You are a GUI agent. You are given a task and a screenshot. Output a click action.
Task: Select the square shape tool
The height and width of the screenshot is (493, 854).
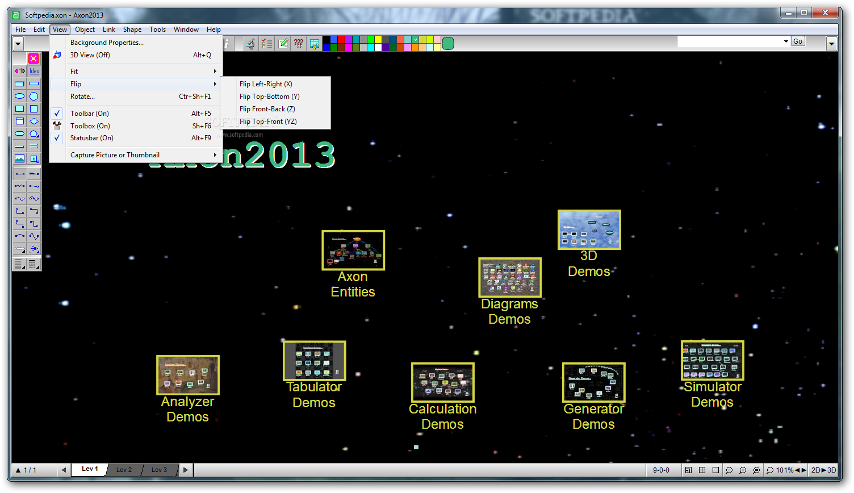(34, 108)
